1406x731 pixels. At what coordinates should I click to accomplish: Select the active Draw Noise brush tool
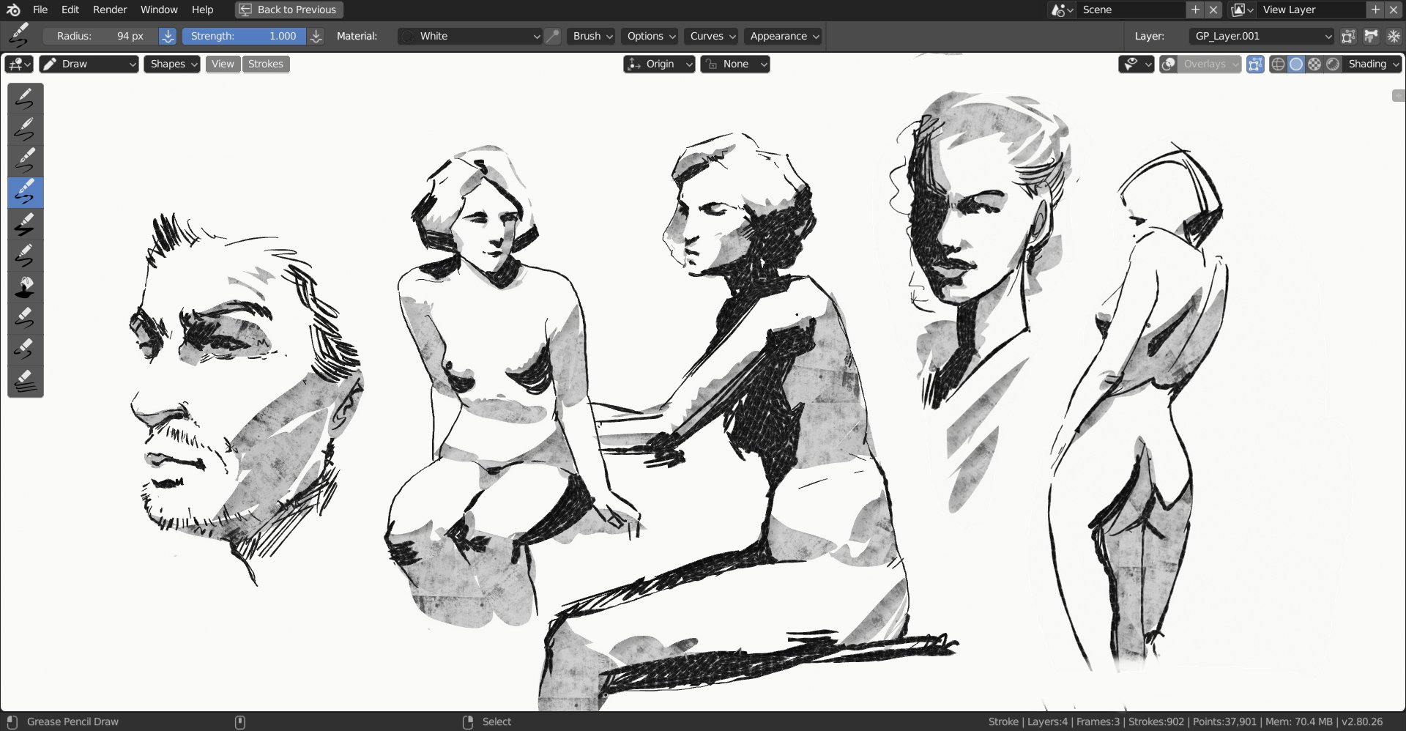25,193
